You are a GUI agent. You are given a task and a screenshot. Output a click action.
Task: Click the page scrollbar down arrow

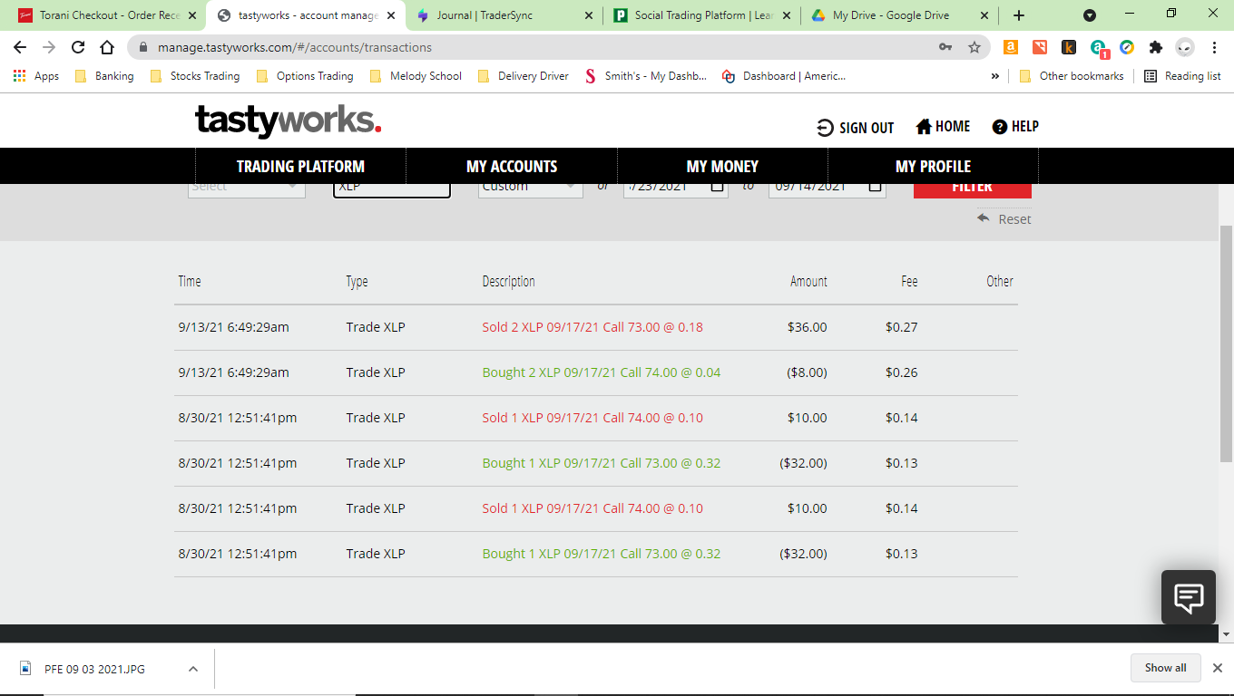click(x=1226, y=634)
